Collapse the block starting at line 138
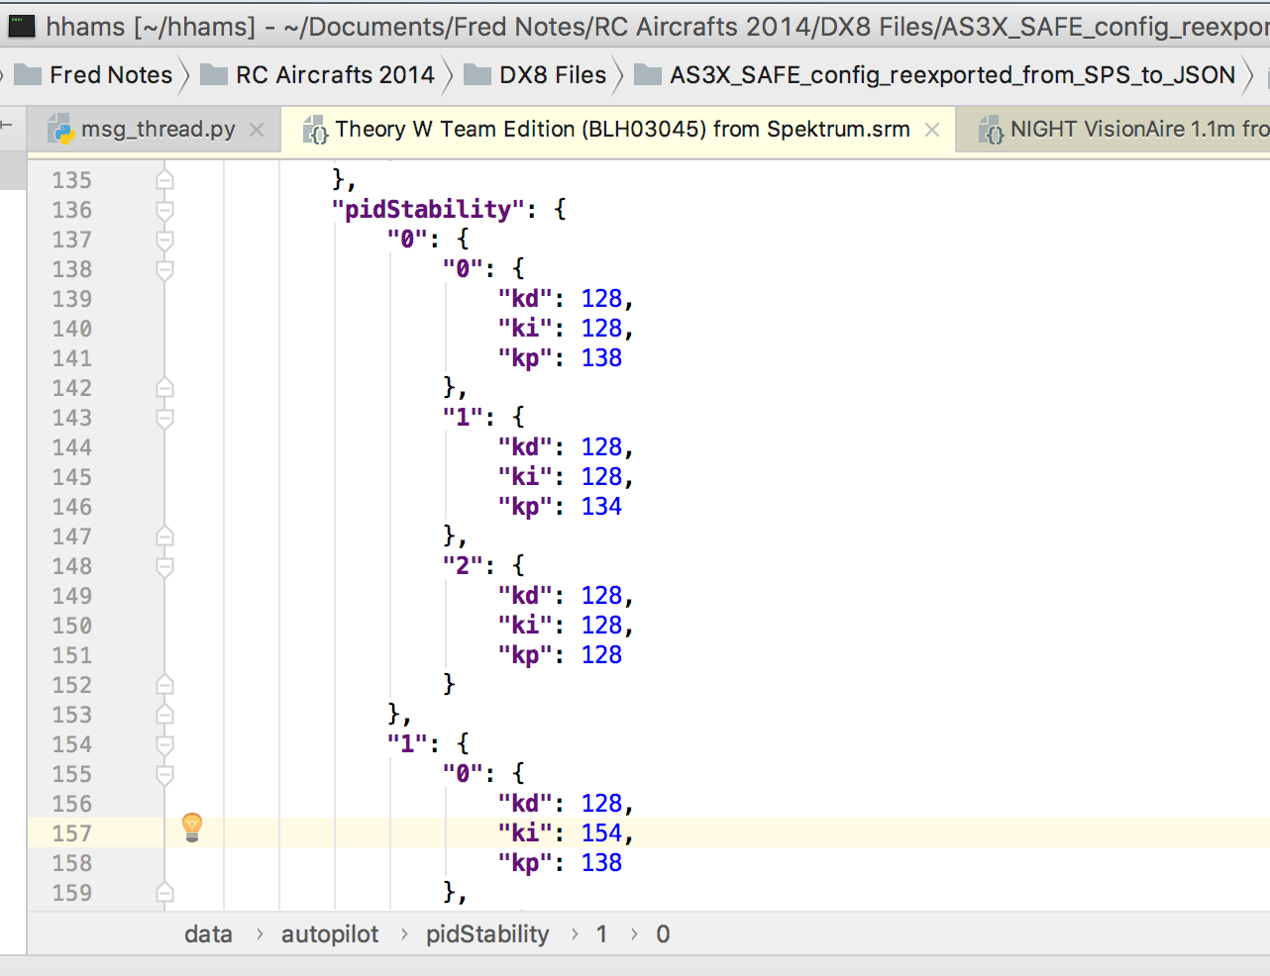 [x=165, y=269]
